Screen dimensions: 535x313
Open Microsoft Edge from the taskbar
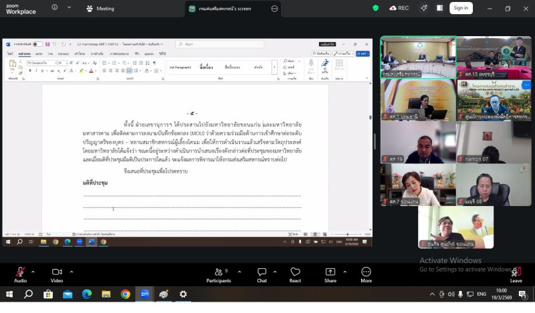coord(87,294)
